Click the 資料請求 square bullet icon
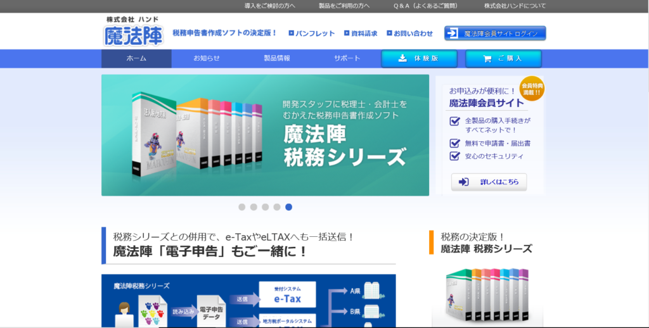The width and height of the screenshot is (649, 328). click(347, 33)
